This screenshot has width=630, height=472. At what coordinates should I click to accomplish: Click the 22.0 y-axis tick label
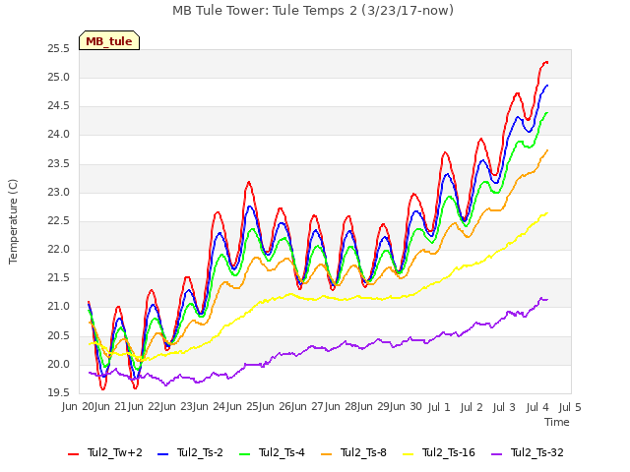(59, 250)
